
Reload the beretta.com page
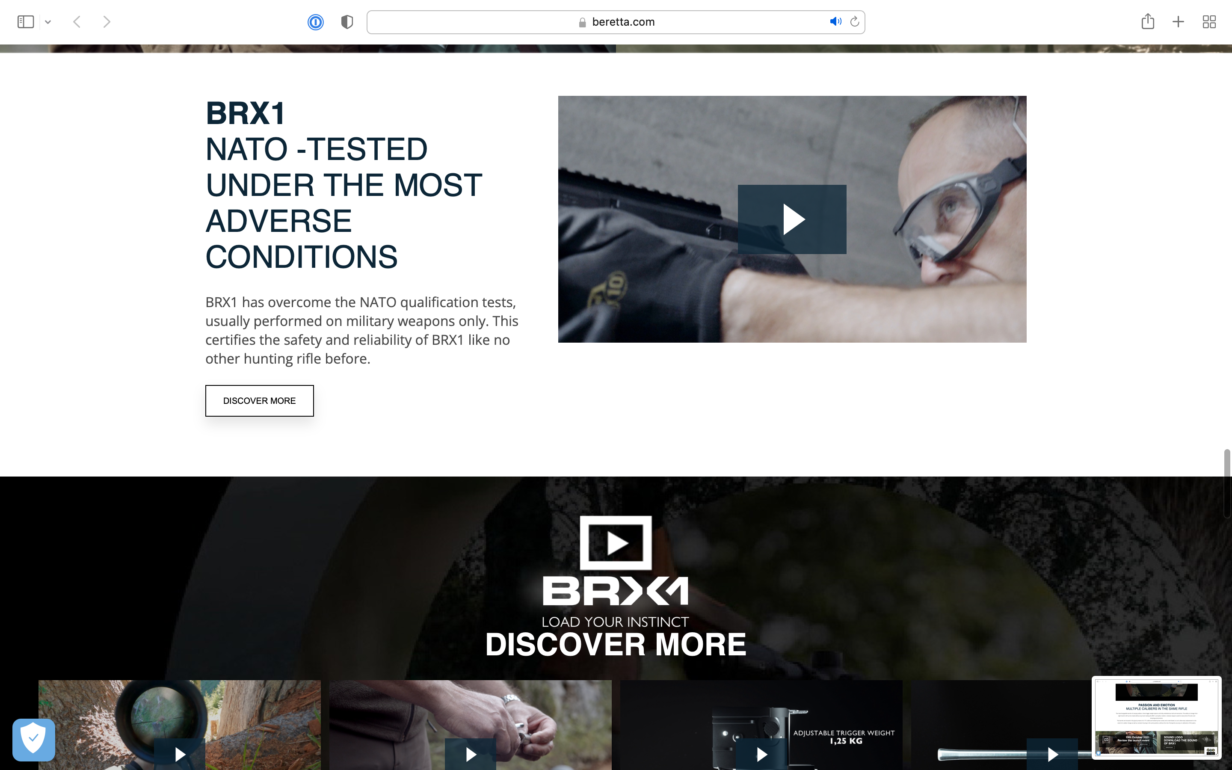point(855,21)
